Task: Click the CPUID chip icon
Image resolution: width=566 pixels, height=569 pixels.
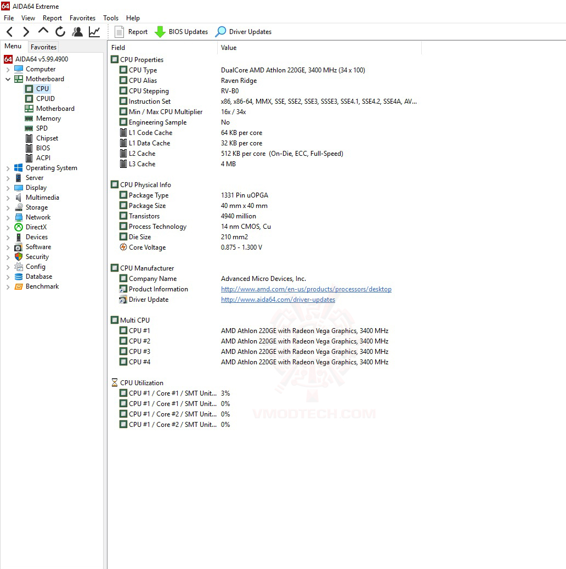Action: pos(29,99)
